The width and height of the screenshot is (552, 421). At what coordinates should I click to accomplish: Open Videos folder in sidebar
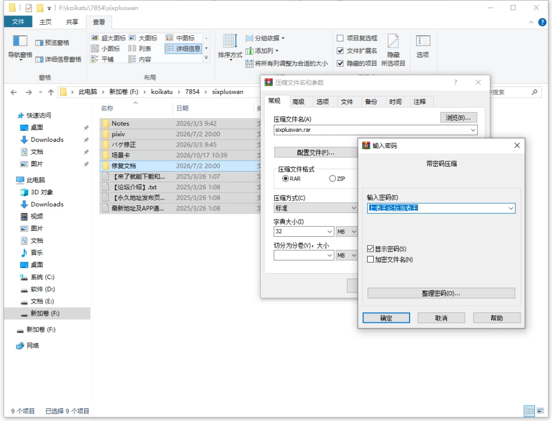[31, 216]
